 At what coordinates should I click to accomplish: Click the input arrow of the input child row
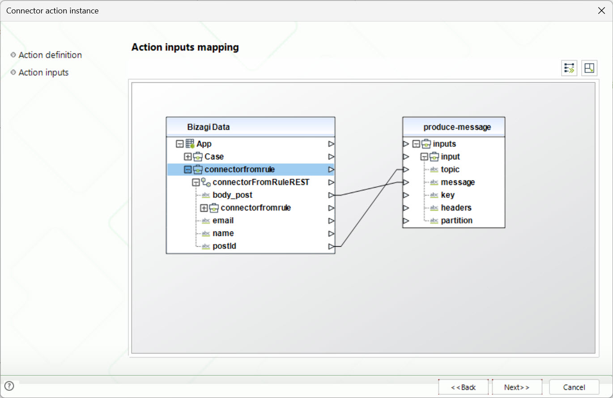click(406, 157)
